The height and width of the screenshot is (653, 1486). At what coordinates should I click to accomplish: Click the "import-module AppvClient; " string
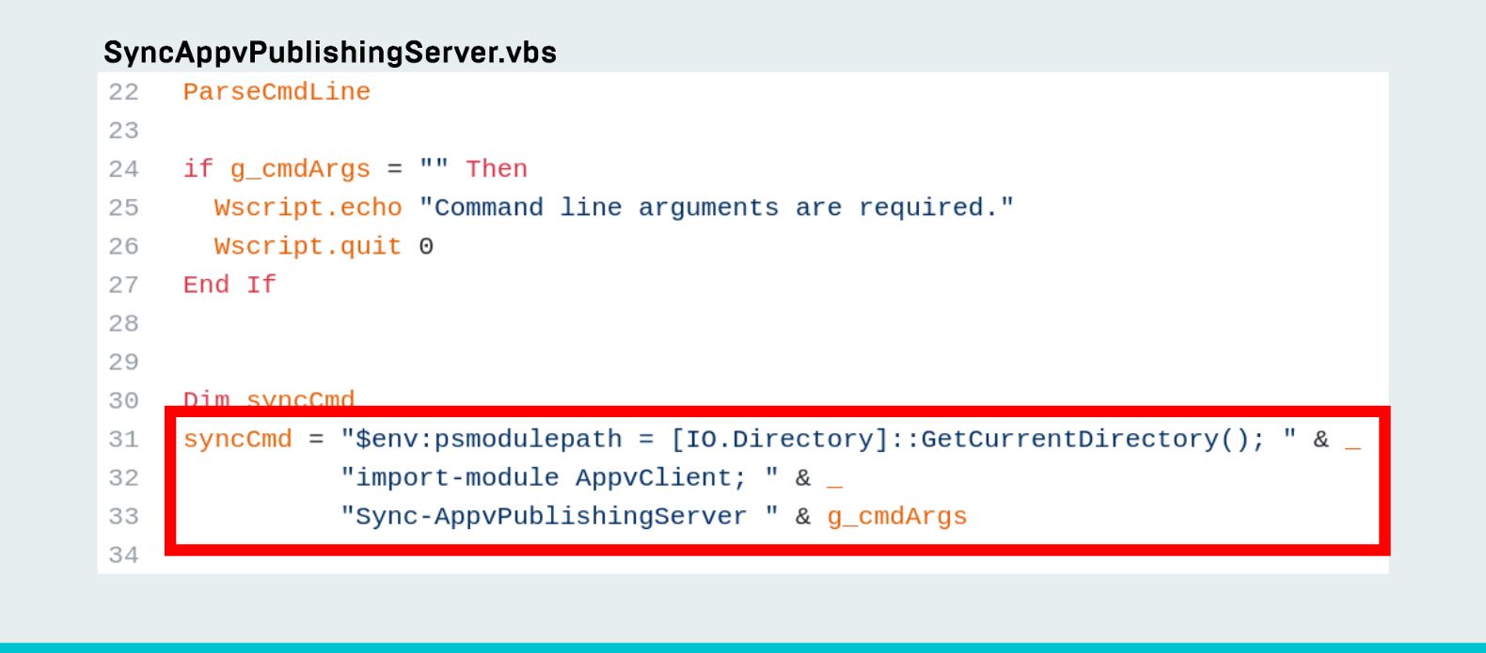point(560,478)
